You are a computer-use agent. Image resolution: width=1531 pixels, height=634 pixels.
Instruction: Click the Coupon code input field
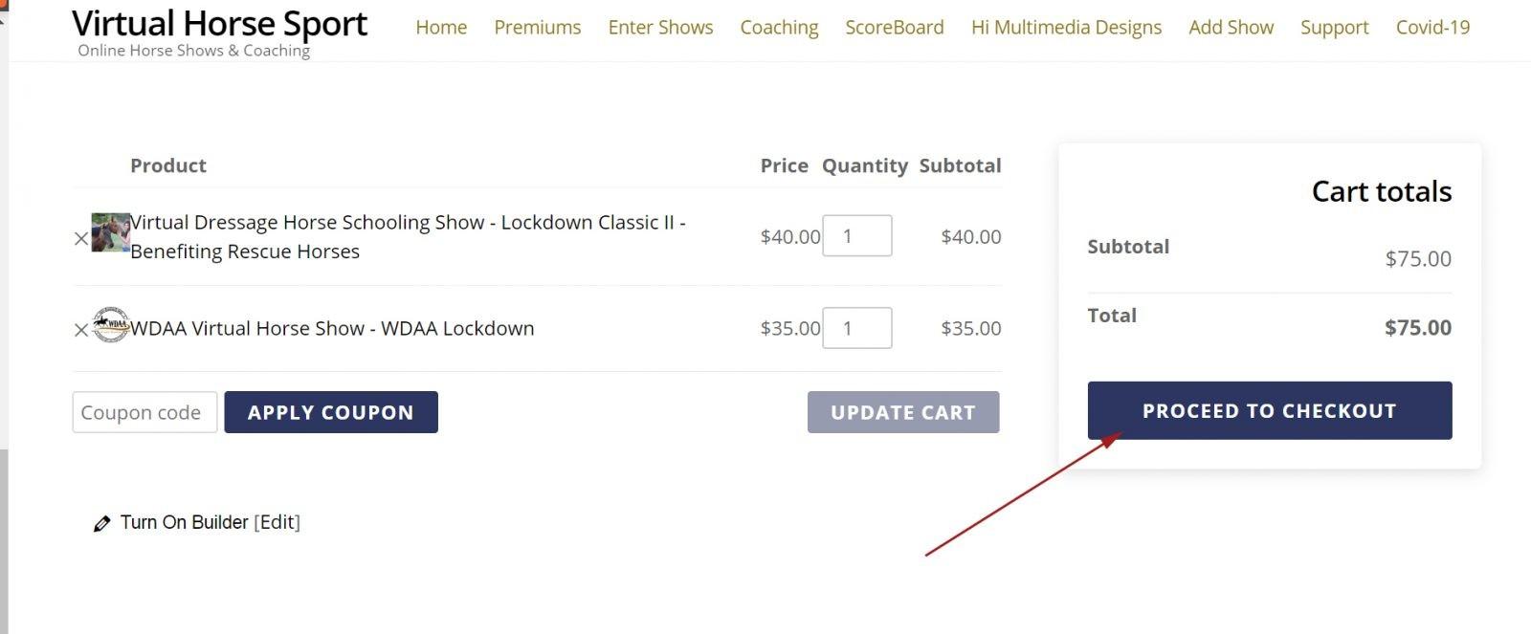click(144, 412)
